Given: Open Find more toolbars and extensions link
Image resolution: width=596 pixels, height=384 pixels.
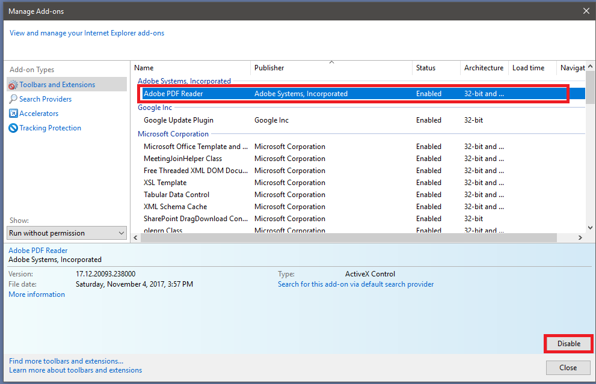Looking at the screenshot, I should coord(66,361).
